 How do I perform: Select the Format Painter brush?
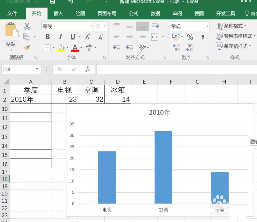coord(27,48)
